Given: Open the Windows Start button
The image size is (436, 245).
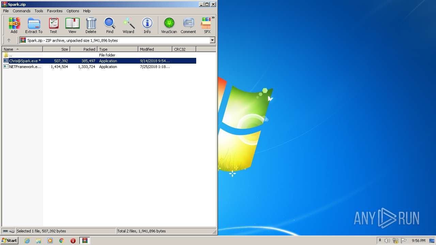Looking at the screenshot, I should tap(9, 240).
